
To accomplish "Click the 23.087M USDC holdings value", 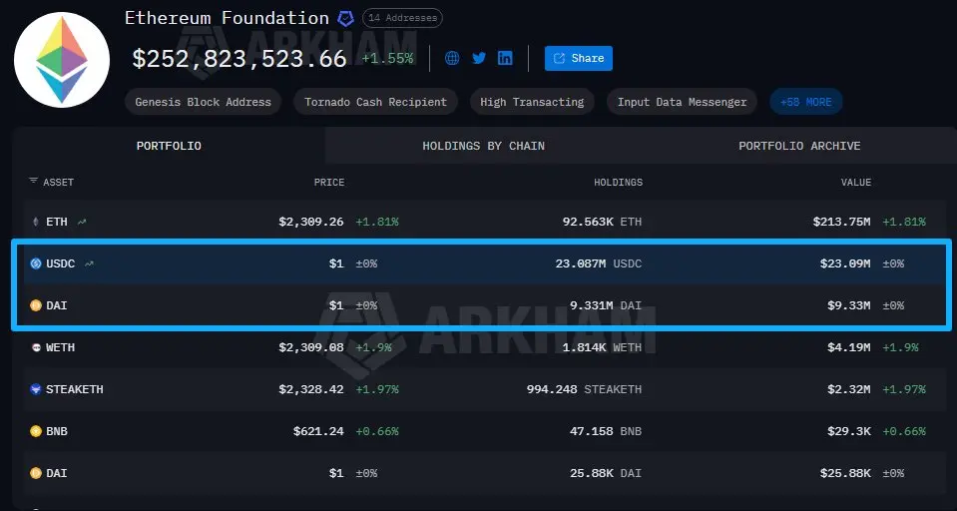I will click(x=599, y=263).
